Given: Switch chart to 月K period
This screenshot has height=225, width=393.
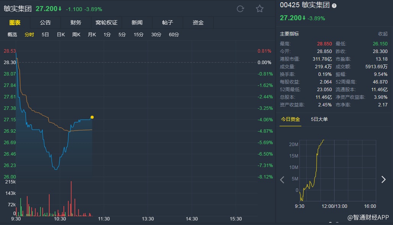Looking at the screenshot, I should point(92,35).
